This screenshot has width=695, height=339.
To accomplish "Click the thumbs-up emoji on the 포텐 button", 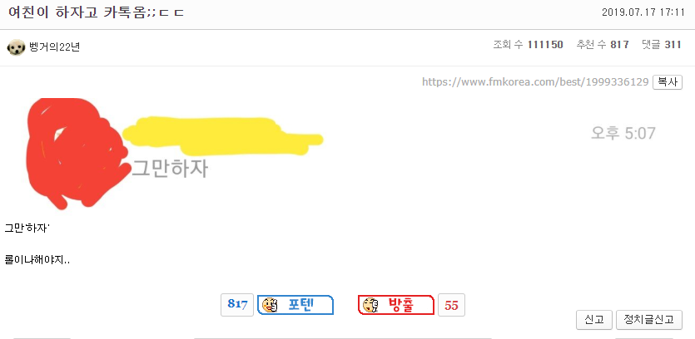I will 270,305.
